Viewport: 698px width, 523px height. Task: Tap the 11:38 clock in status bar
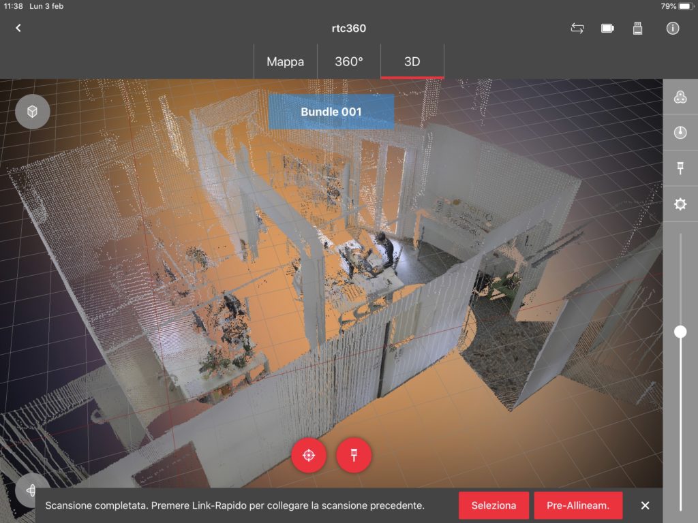(13, 6)
